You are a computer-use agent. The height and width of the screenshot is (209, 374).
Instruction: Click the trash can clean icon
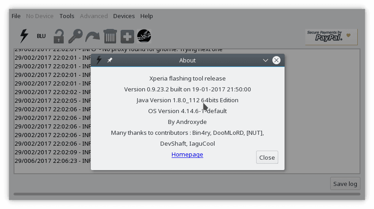pyautogui.click(x=110, y=36)
